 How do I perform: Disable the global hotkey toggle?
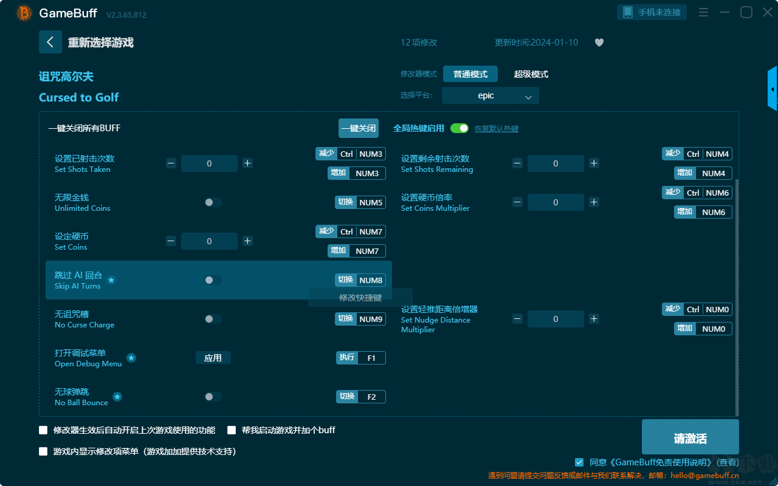click(x=460, y=128)
